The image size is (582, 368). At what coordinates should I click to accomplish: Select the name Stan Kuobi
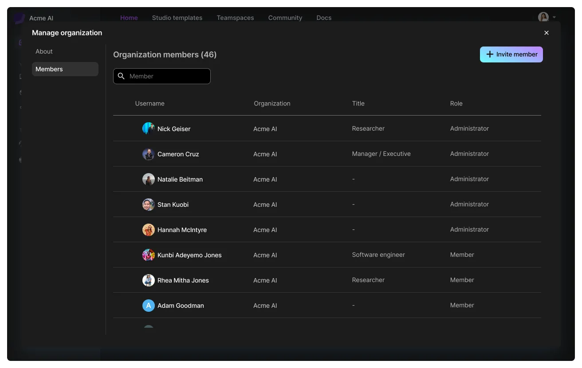[173, 205]
